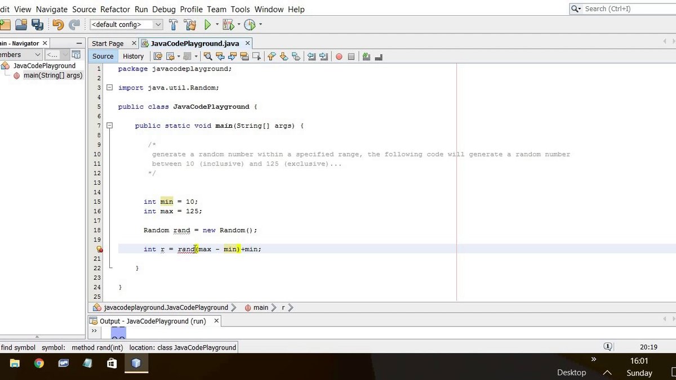Run the project with the green arrow
Screen dimensions: 676x380
[208, 24]
